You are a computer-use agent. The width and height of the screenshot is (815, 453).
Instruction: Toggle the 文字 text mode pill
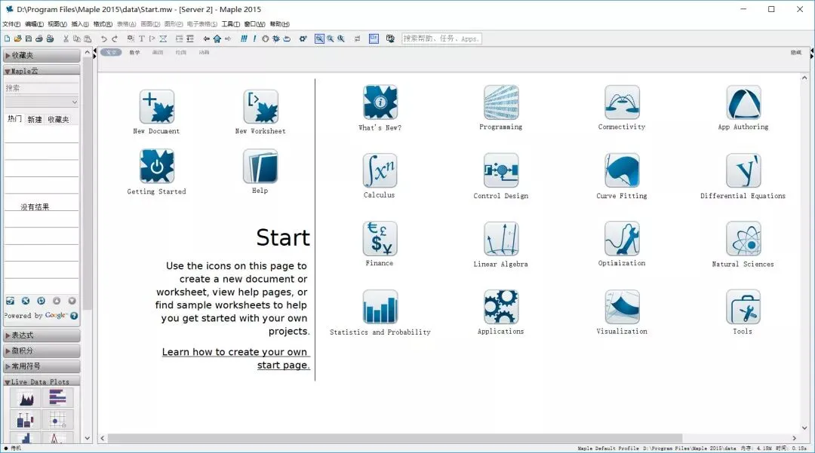[111, 53]
